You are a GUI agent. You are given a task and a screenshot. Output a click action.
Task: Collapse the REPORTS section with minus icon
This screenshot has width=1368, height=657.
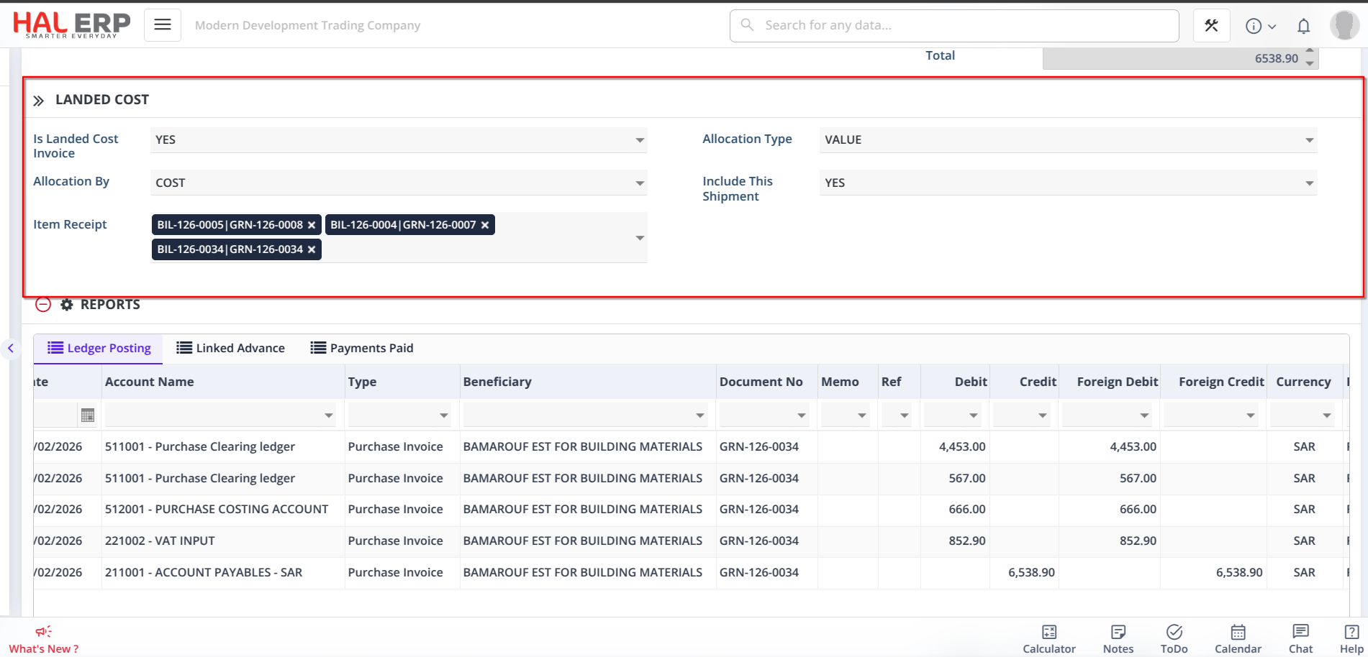tap(43, 305)
